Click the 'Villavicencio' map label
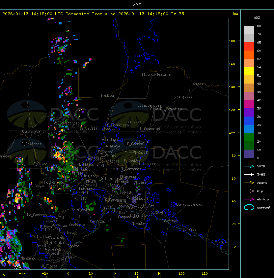Image resolution: width=274 pixels, height=278 pixels. click(67, 123)
